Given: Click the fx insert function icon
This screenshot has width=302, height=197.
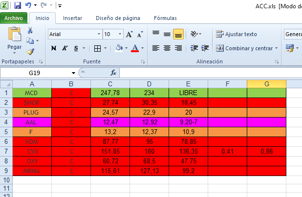Looking at the screenshot, I should pyautogui.click(x=113, y=73).
